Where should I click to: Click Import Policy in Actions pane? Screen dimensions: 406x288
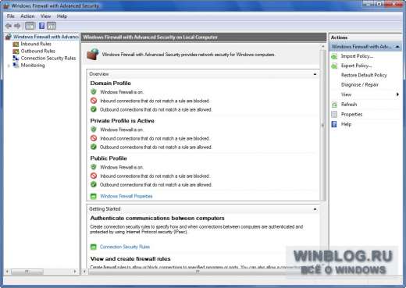(x=358, y=56)
